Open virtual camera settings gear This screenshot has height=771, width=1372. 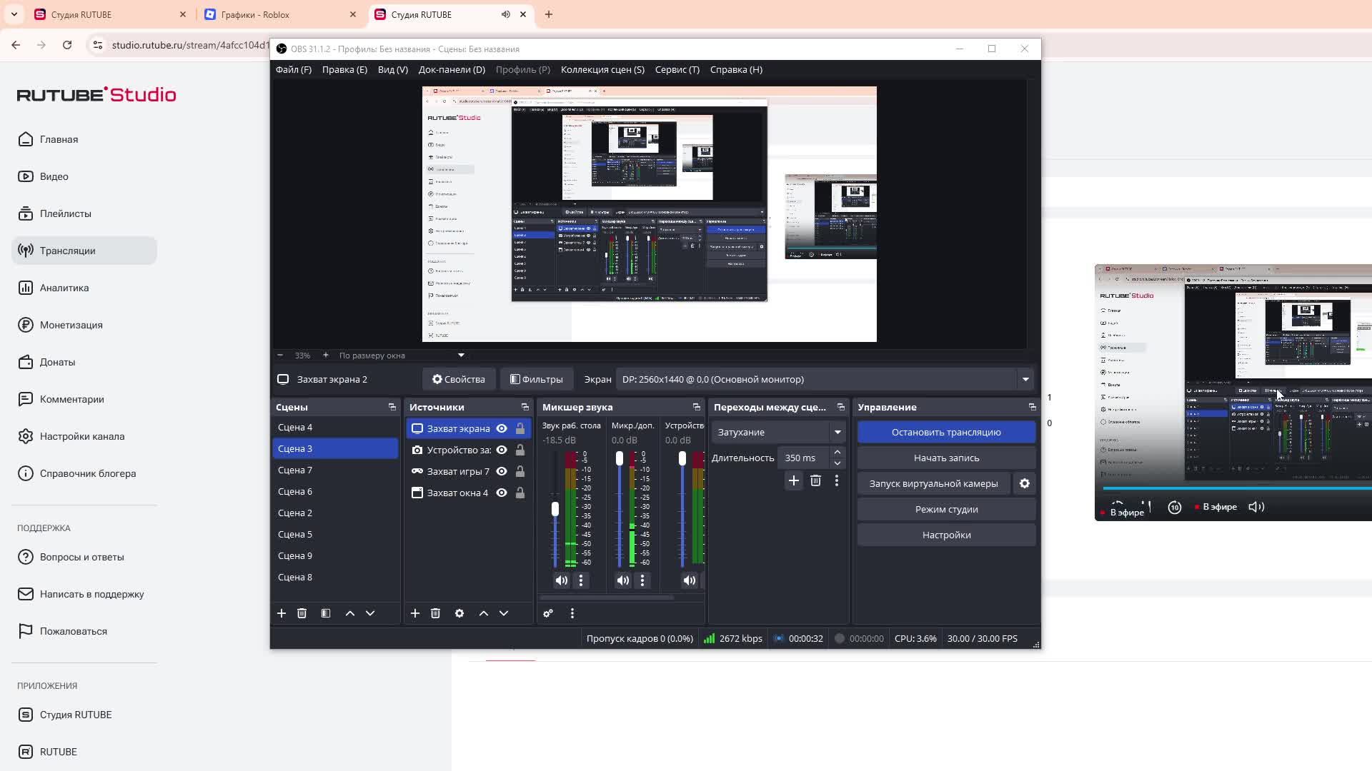tap(1025, 483)
